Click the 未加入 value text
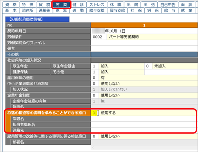This screenshot has height=152, width=198. click(x=160, y=66)
